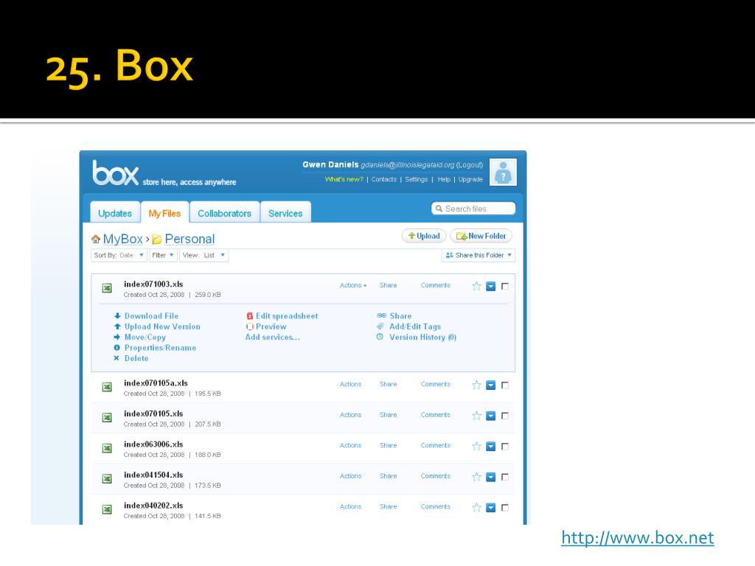Screen dimensions: 755x566
Task: Tick the checkbox for index040202.xls
Action: 504,507
